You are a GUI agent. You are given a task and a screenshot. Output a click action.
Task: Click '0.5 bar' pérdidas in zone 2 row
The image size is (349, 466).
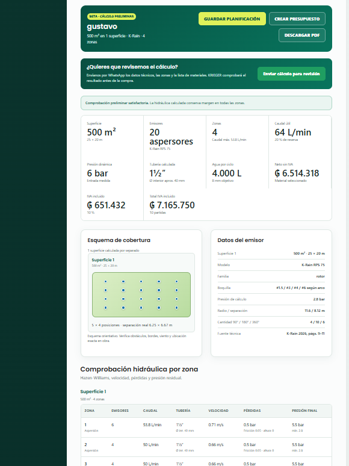[x=250, y=445]
